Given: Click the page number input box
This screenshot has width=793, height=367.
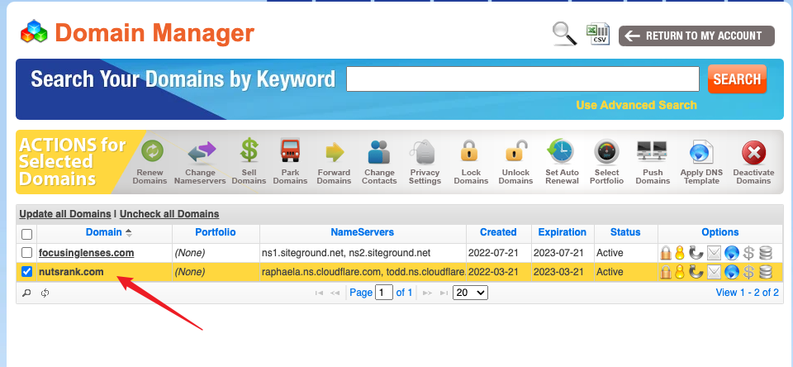Looking at the screenshot, I should pos(384,292).
